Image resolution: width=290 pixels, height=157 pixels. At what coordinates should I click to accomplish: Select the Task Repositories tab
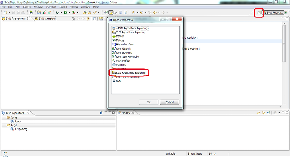(16, 113)
